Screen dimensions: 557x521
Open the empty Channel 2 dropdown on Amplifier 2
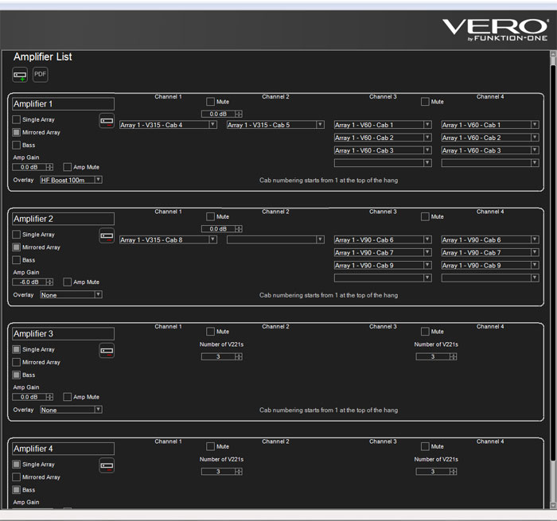pos(275,239)
